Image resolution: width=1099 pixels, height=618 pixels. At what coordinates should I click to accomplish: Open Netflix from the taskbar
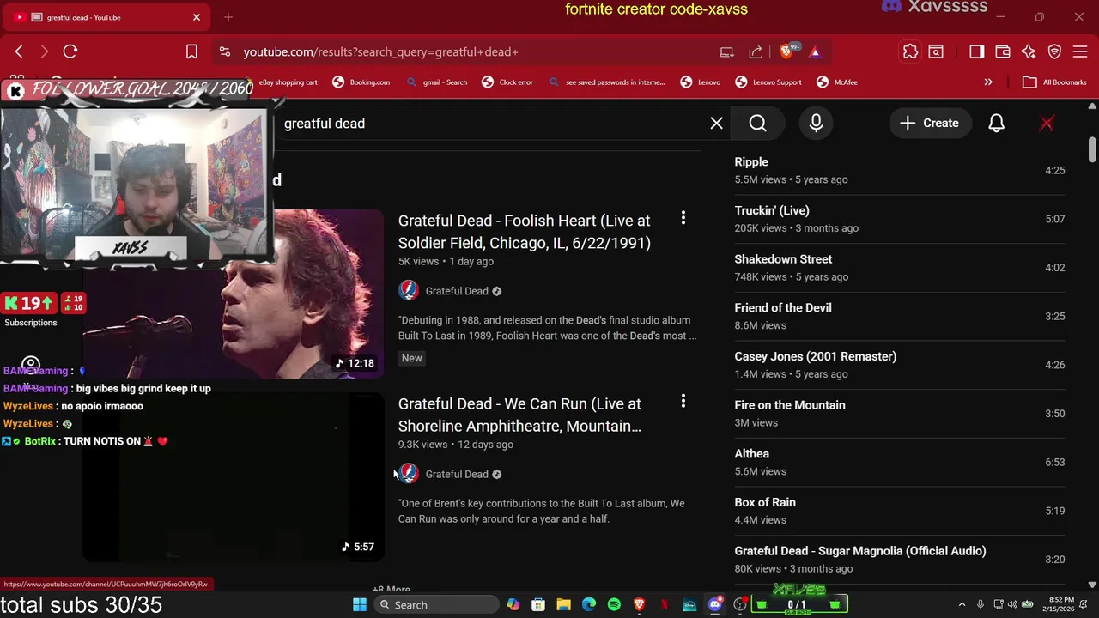pos(664,604)
